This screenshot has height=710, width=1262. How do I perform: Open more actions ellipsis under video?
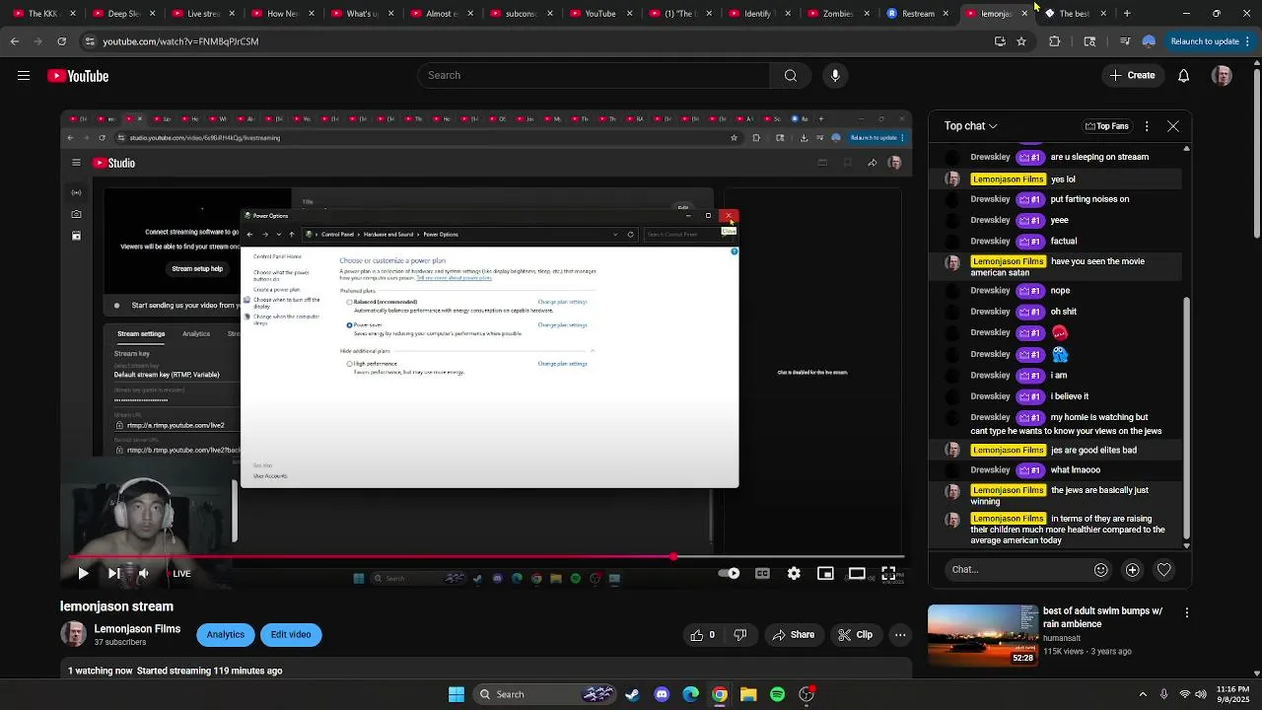[900, 635]
